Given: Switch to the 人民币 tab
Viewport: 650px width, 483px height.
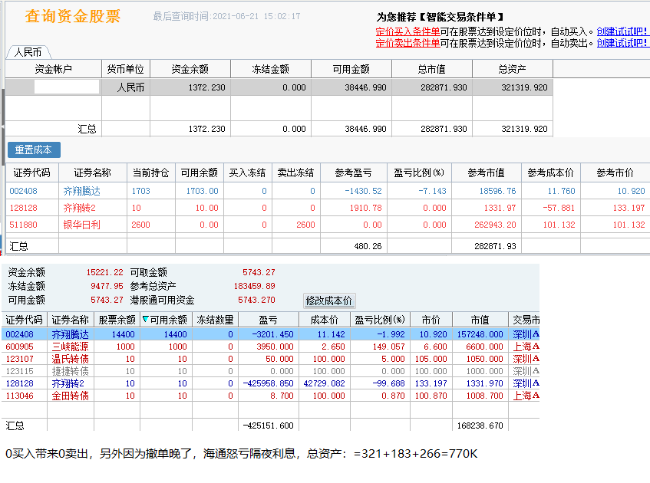Looking at the screenshot, I should pos(28,53).
